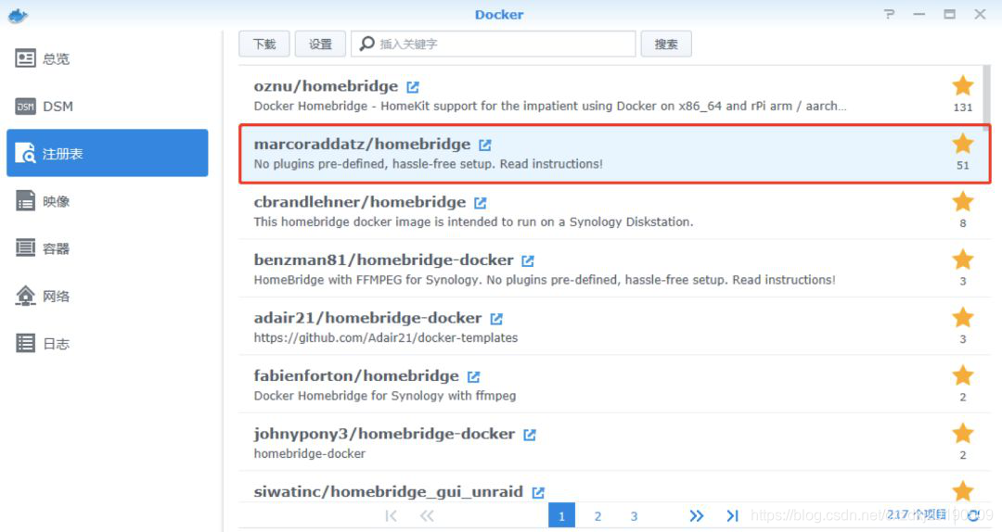The image size is (1002, 532).
Task: Open external link for fabienforton/homebridge
Action: click(473, 377)
